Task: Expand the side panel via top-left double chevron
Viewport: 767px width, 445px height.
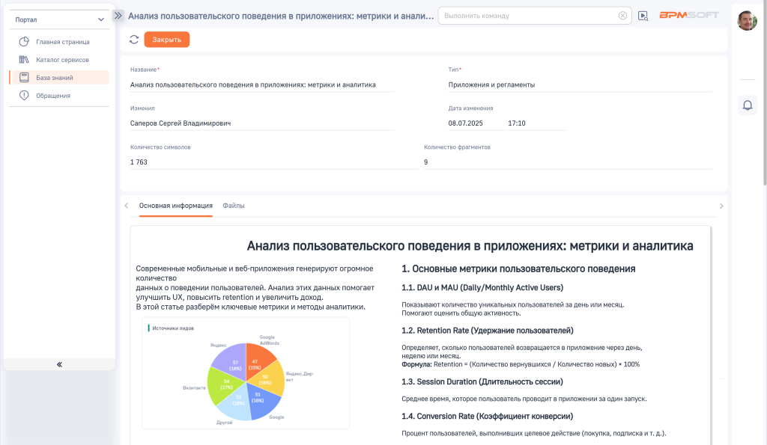Action: coord(118,13)
